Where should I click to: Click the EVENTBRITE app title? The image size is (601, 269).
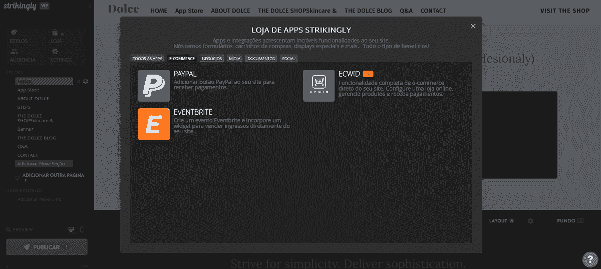193,112
